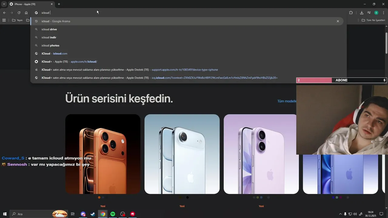Viewport: 388px width, 218px height.
Task: Open the media controls icon
Action: pos(369,13)
